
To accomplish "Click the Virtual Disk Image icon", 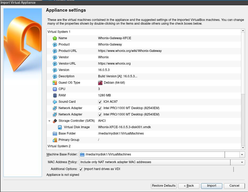I will tap(60, 127).
